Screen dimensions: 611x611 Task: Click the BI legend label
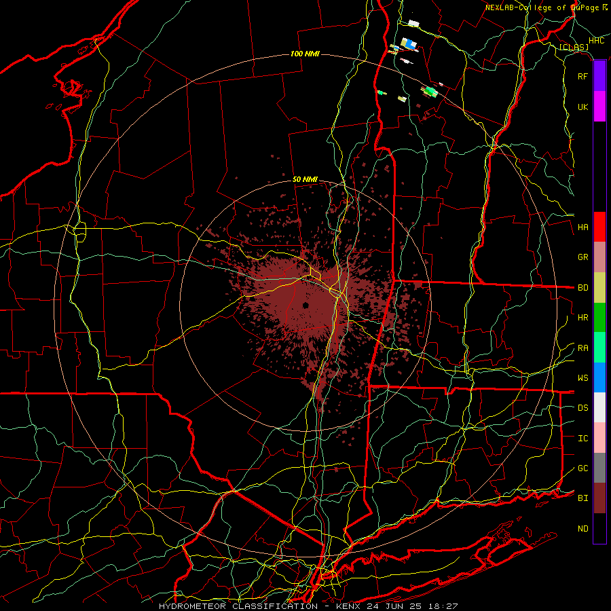click(583, 498)
